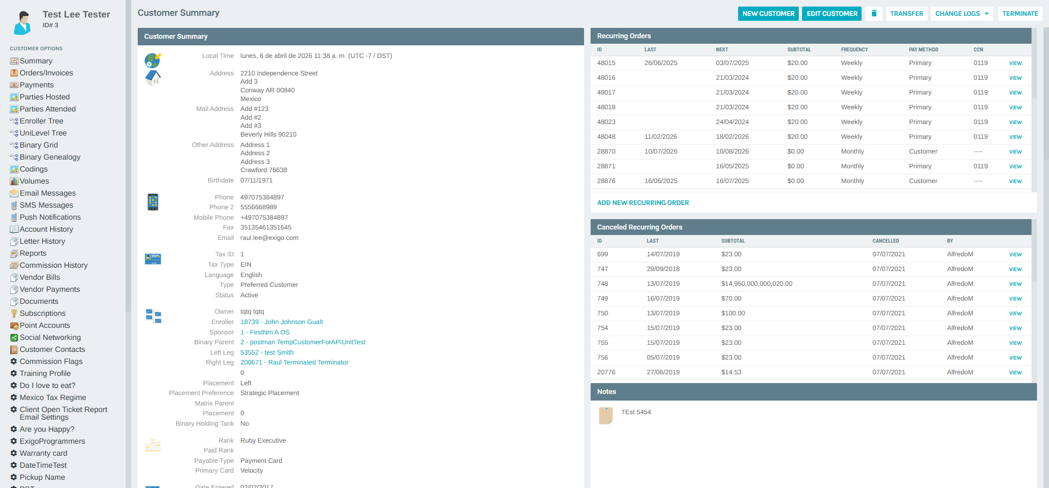This screenshot has height=488, width=1049.
Task: Click Add New Recurring Order link
Action: [643, 203]
